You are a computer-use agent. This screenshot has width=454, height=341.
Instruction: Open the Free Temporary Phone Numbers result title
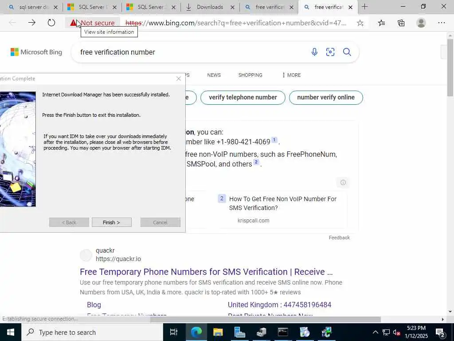click(x=206, y=272)
